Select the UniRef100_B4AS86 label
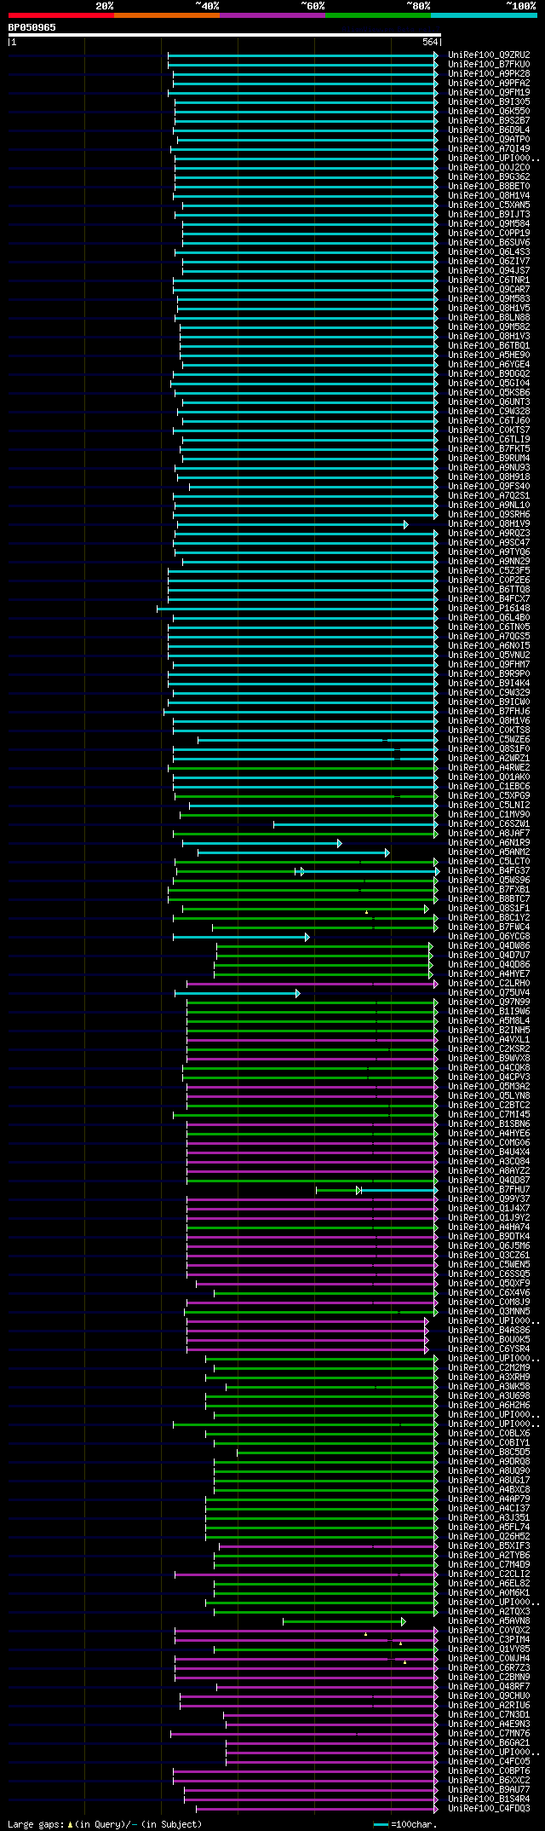Image resolution: width=545 pixels, height=1831 pixels. (x=489, y=1330)
